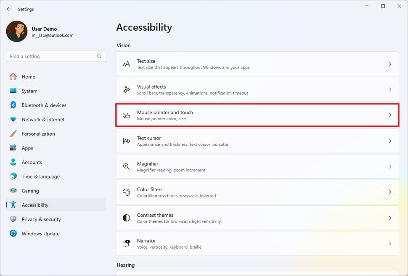Viewport: 408px width, 276px height.
Task: Click the User Demo profile picture
Action: pos(16,31)
